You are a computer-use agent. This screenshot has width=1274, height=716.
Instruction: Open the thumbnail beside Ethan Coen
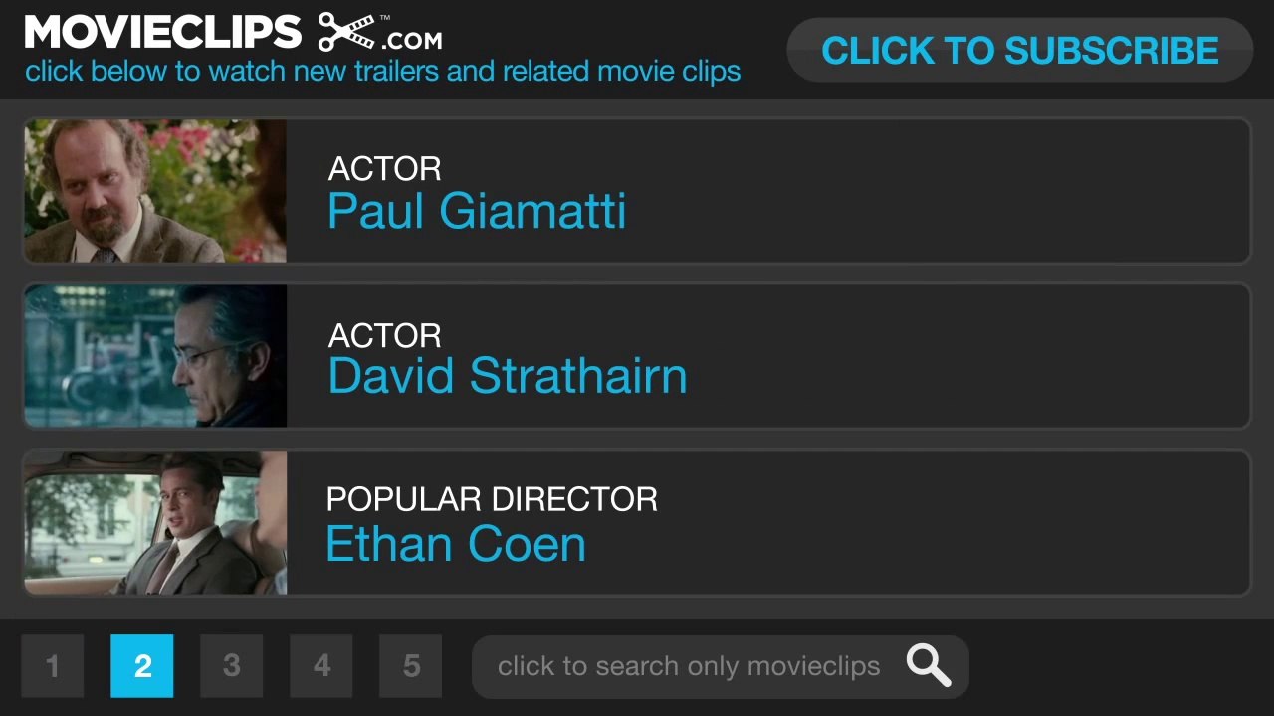pos(155,523)
